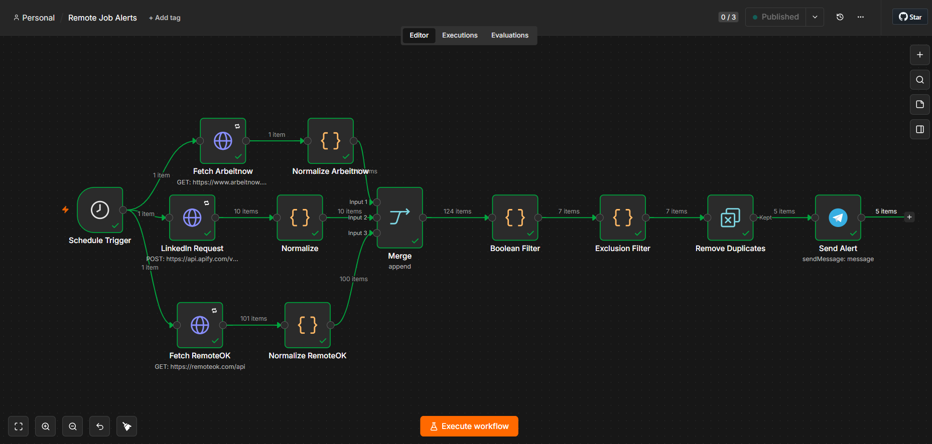Image resolution: width=932 pixels, height=444 pixels.
Task: Open the Normalize RemoteOK code node
Action: (308, 325)
